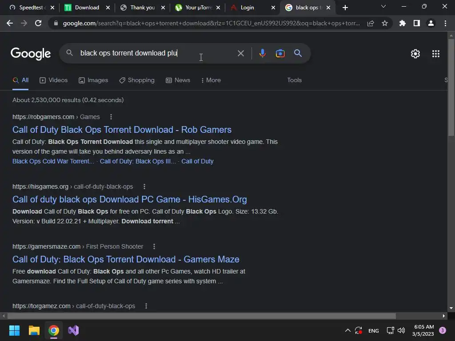Click the vertical scrollbar thumb
The image size is (455, 341).
point(451,87)
